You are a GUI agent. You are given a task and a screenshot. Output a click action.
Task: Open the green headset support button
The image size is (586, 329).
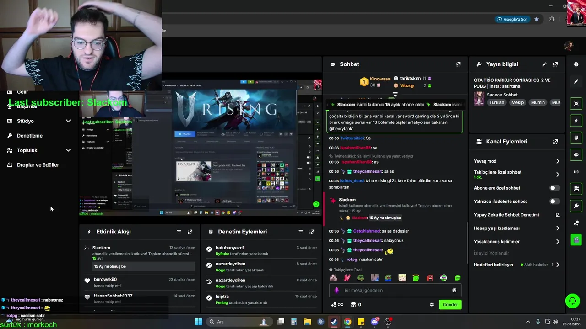[572, 301]
